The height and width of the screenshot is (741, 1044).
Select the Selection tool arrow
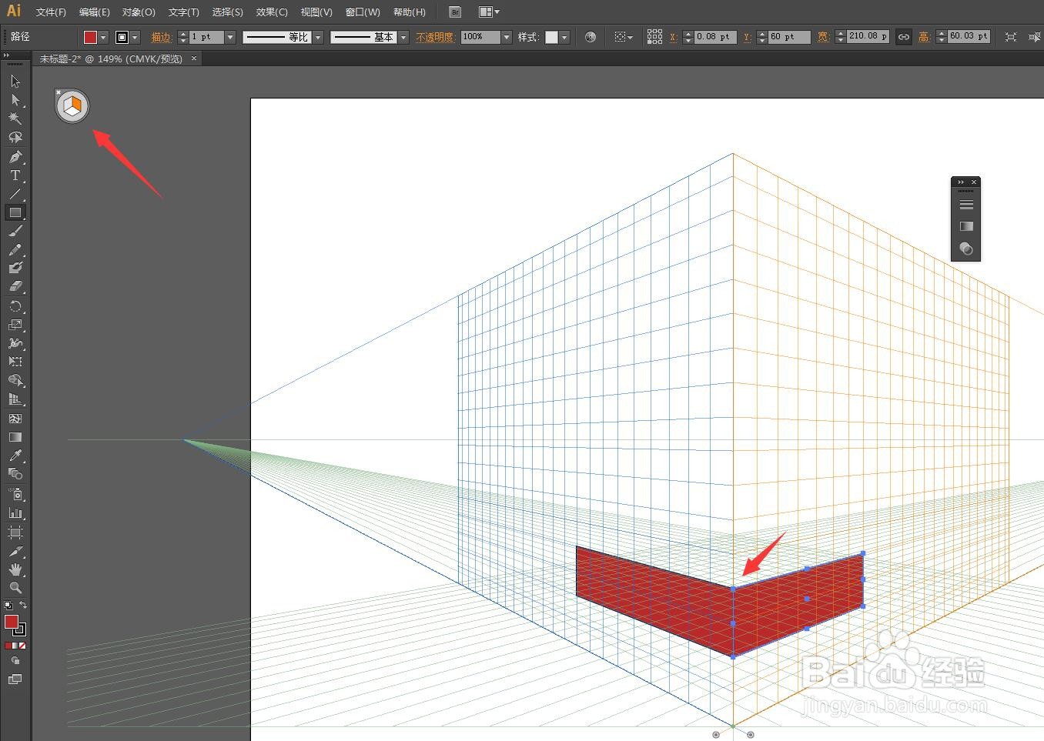point(15,82)
